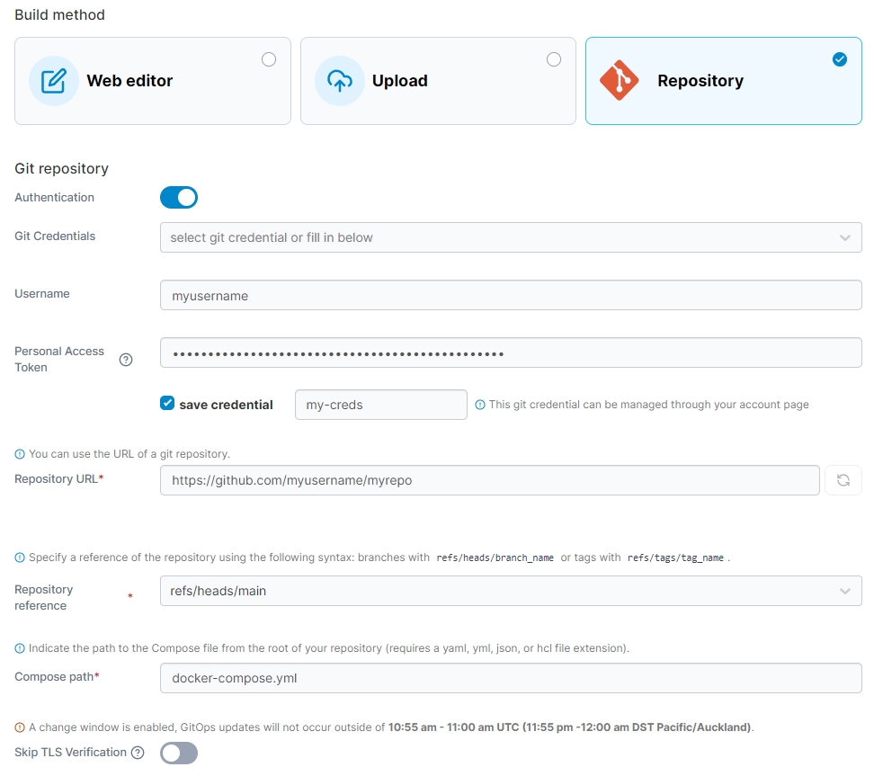Click the Upload cloud icon

(339, 81)
